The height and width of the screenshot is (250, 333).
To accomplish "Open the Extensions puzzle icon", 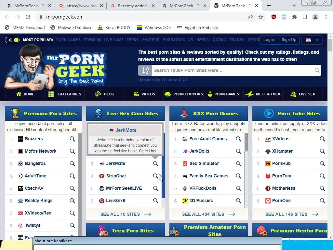I will (x=295, y=17).
